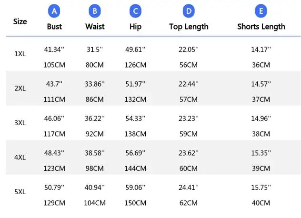
Task: Click the blue circle D badge
Action: click(x=189, y=11)
